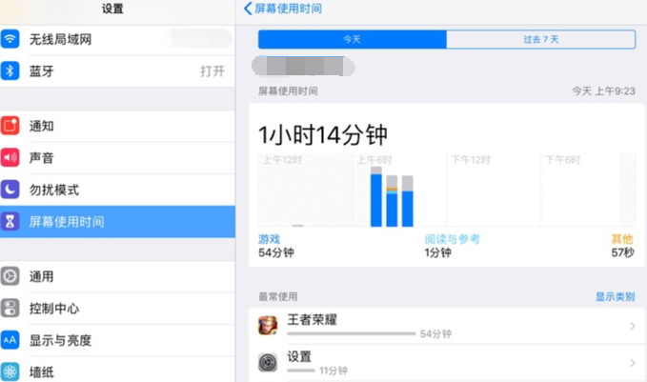Tap the 打开 status next to 蓝牙
647x382 pixels.
click(212, 70)
